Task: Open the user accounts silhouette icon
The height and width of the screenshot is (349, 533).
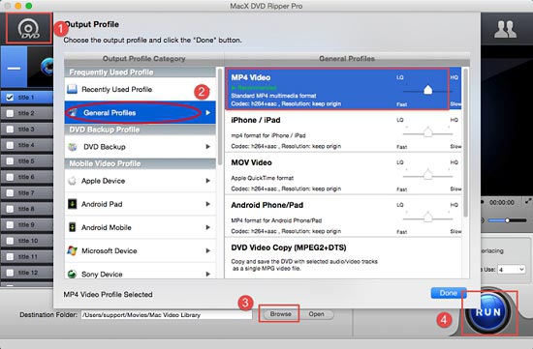Action: [505, 29]
